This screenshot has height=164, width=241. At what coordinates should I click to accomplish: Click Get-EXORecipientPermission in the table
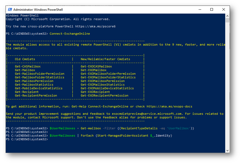point(104,95)
